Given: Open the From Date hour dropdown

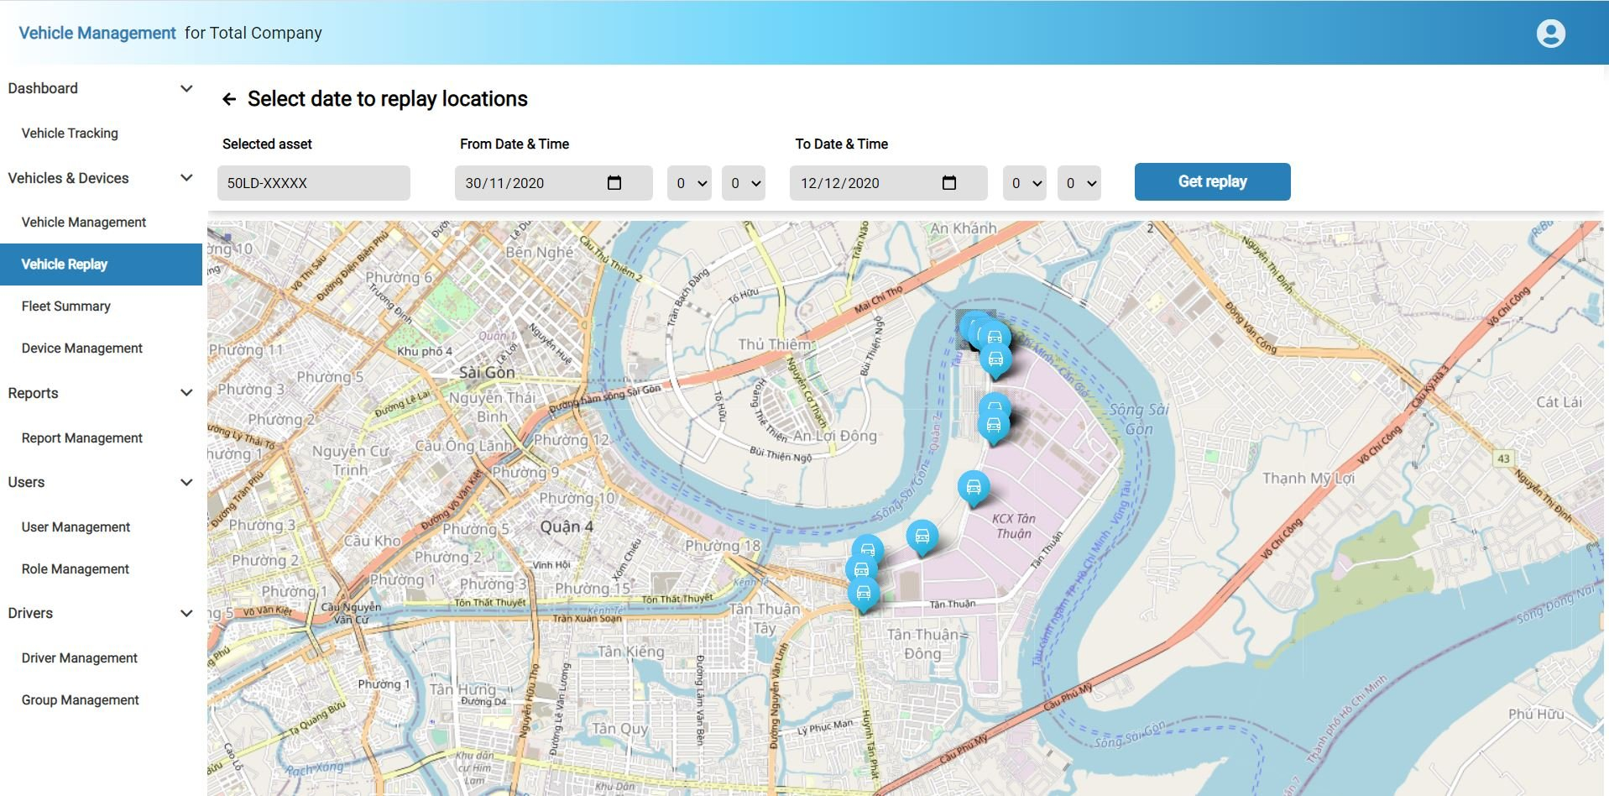Looking at the screenshot, I should coord(689,183).
